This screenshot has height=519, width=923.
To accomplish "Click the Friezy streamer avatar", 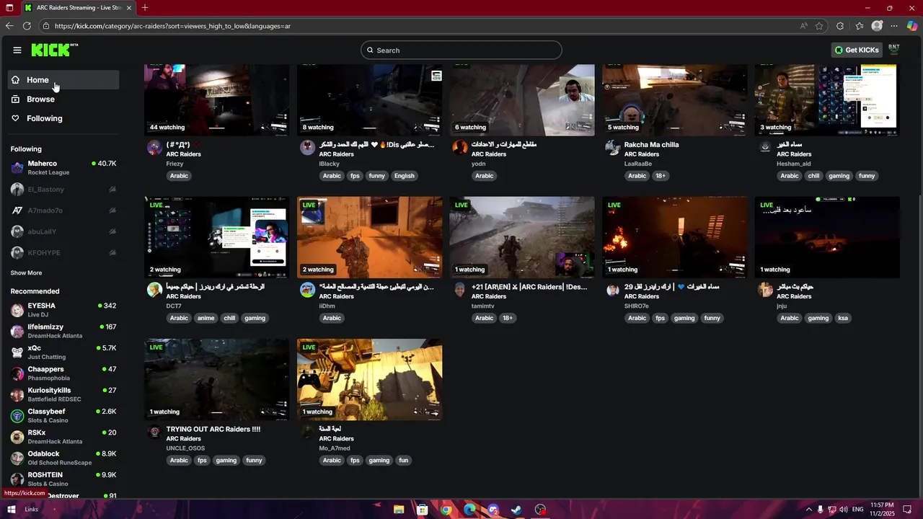I will (154, 148).
